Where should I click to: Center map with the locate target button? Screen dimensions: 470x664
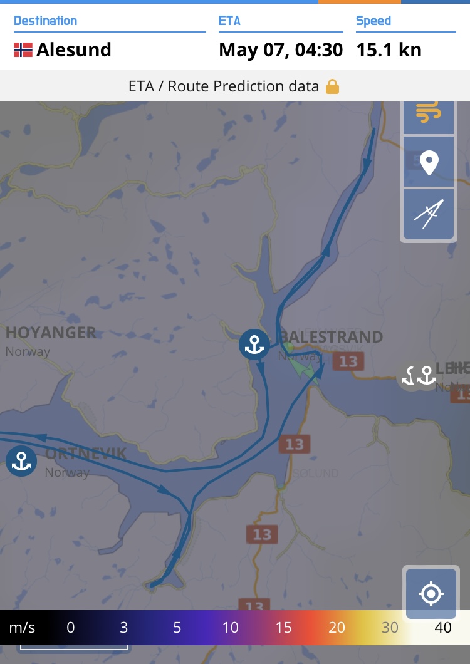click(431, 594)
